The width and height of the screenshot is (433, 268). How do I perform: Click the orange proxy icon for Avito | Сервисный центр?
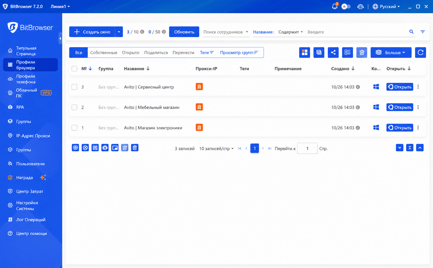pos(199,87)
